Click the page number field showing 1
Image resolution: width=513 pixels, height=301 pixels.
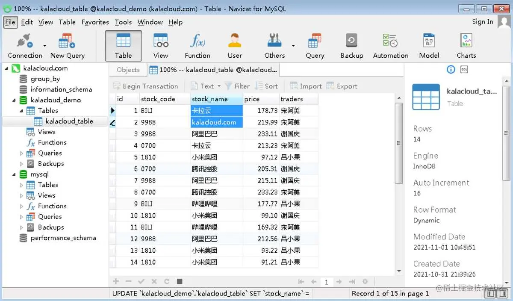point(327,282)
